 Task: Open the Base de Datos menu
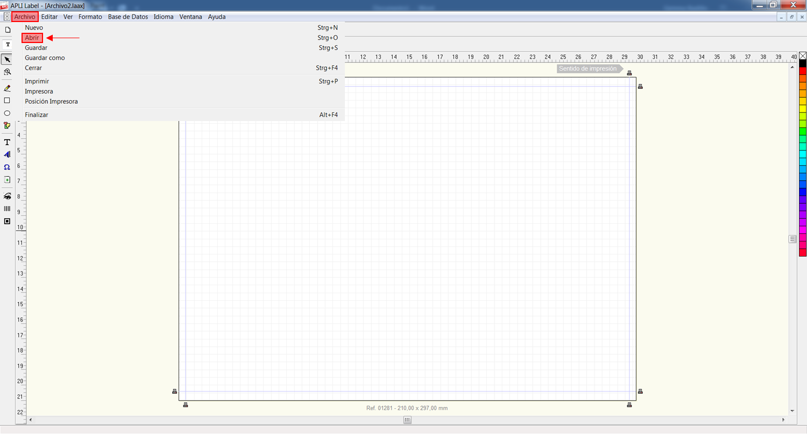coord(128,17)
